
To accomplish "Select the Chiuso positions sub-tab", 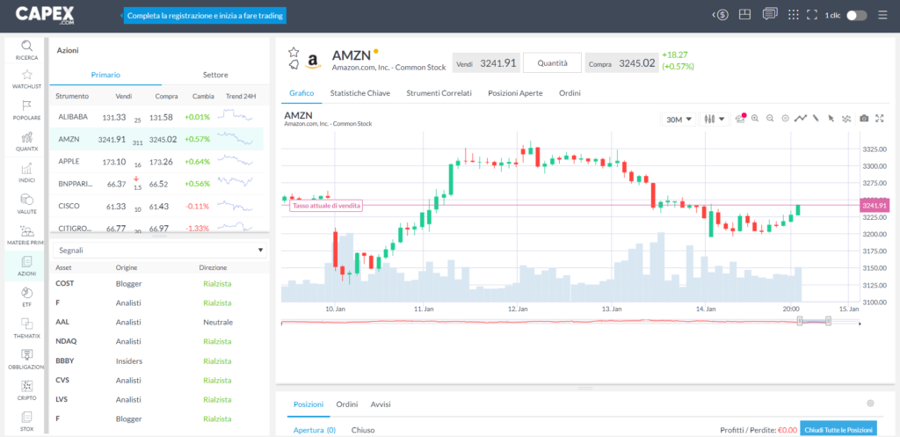I will [x=363, y=430].
